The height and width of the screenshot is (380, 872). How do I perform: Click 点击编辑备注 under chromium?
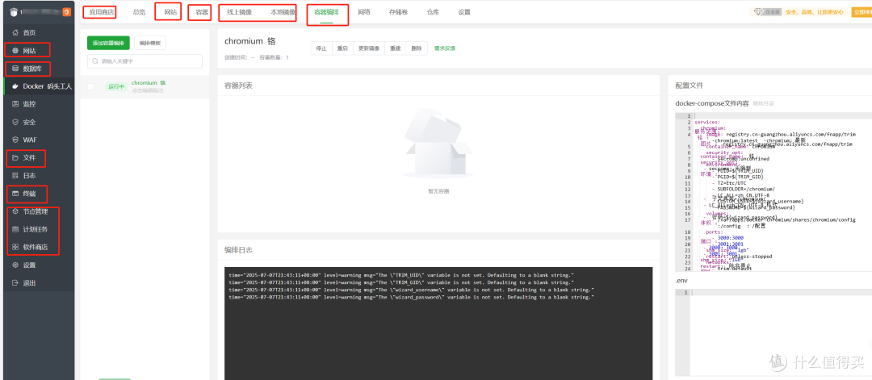[x=148, y=90]
